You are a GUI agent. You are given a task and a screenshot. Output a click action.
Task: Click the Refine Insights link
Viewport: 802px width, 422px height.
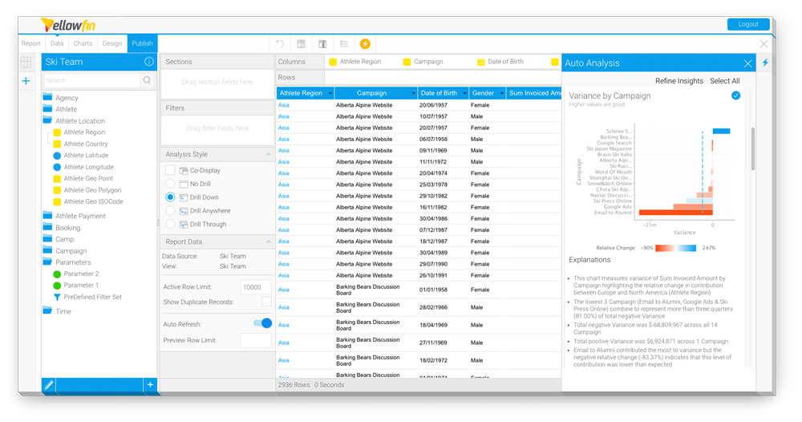tap(678, 81)
